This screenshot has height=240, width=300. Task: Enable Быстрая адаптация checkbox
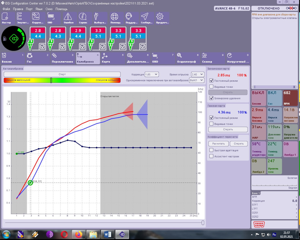point(212,150)
